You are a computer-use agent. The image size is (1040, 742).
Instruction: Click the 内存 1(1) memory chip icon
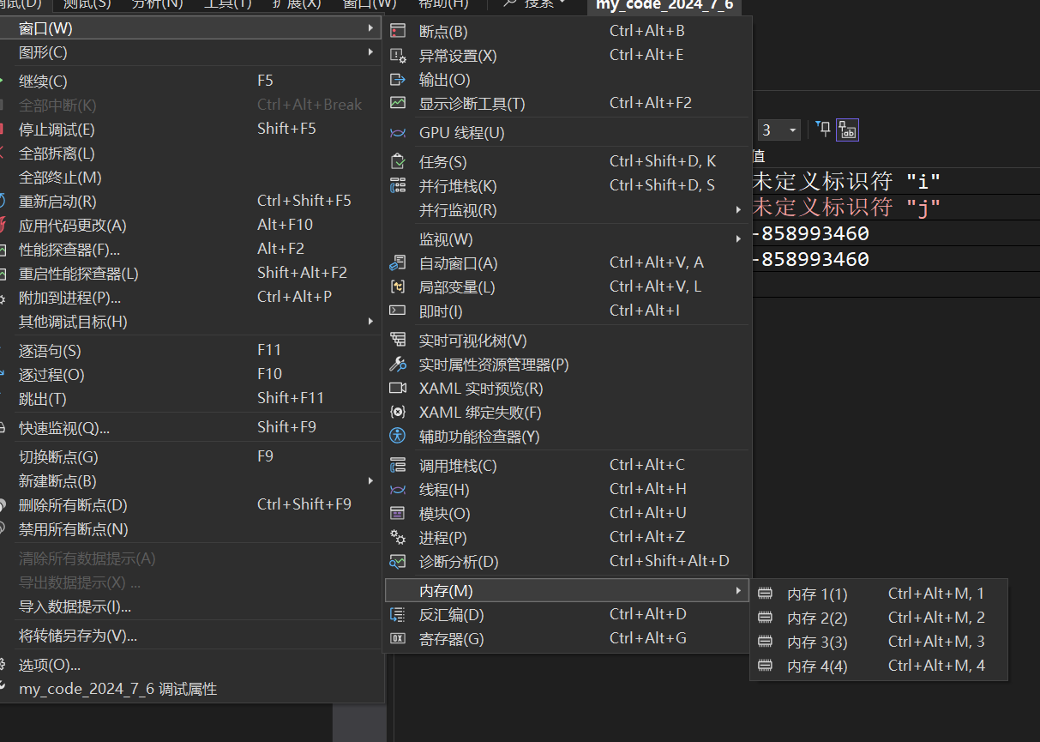pyautogui.click(x=766, y=594)
